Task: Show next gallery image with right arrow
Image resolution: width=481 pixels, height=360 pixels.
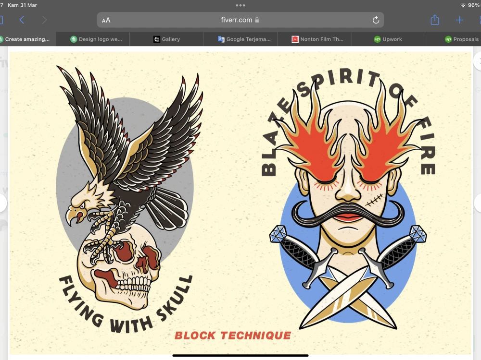Action: 478,203
